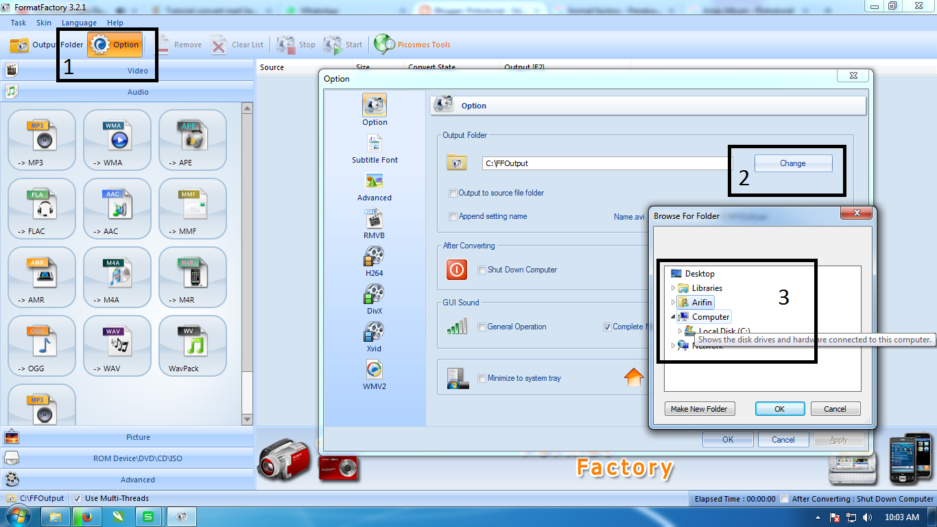Expand the Local Disk (C:) node
Screen dimensions: 937x527
pyautogui.click(x=680, y=331)
